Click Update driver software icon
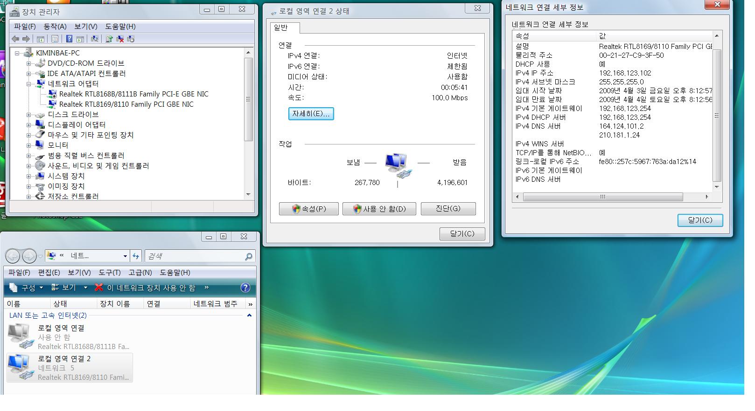Viewport: 755px width, 411px height. pos(109,39)
